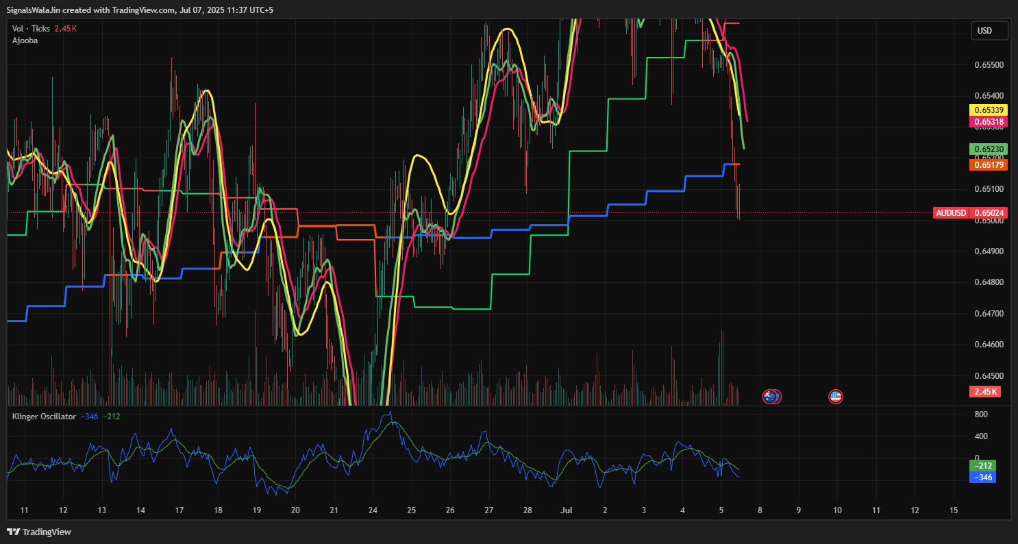Click the yellow 0.65339 price label
This screenshot has width=1018, height=544.
[989, 110]
